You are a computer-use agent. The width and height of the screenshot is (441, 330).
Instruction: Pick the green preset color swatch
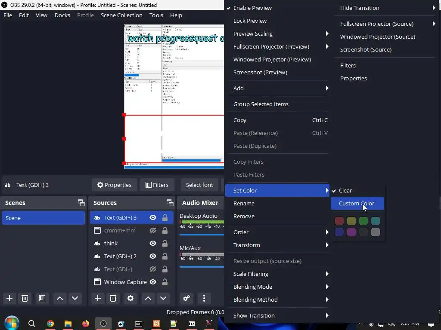point(363,221)
